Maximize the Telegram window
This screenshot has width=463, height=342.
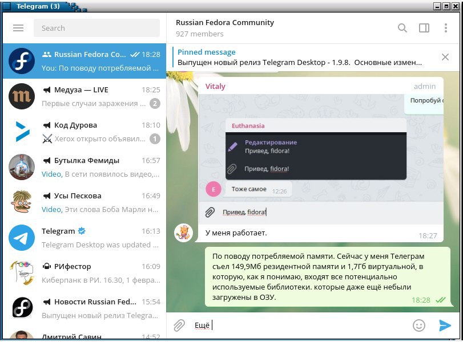coord(447,6)
